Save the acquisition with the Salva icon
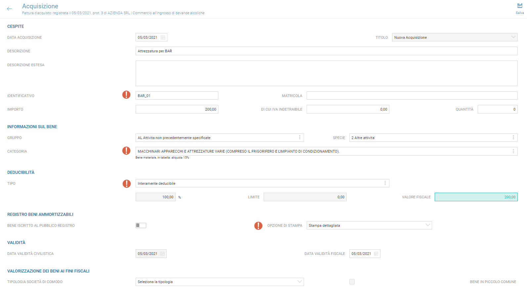Screen dimensions: 527x292 tap(520, 9)
